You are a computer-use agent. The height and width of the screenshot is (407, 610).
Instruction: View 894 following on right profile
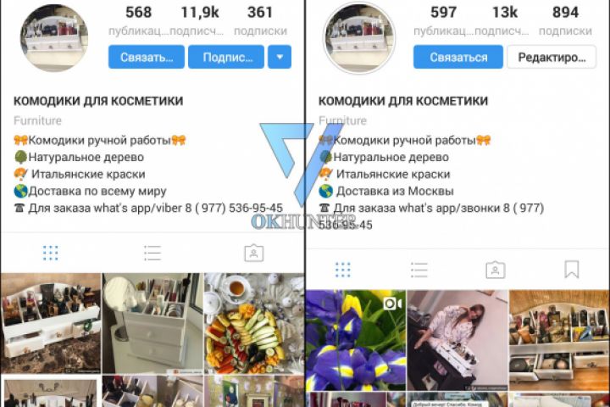(565, 20)
